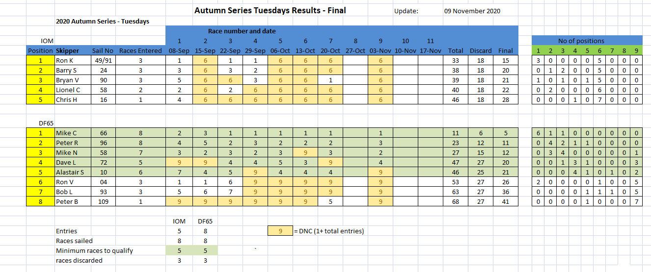Click the 08-Sep race date header
This screenshot has width=651, height=272.
click(x=179, y=50)
